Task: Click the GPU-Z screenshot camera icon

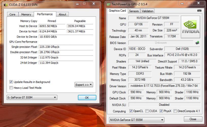Action: tap(199, 11)
